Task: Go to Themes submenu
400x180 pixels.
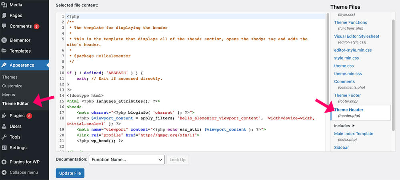Action: coord(10,77)
